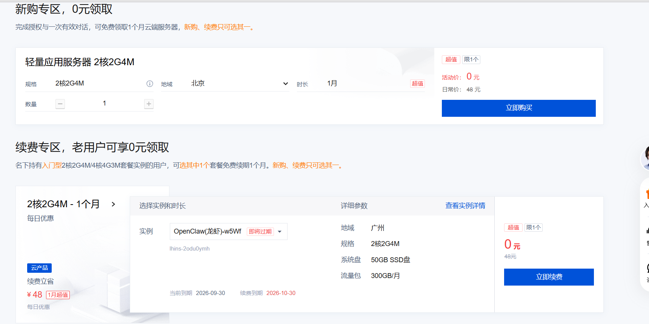The image size is (649, 324).
Task: Click the renewal expiry date 2026-10-30
Action: click(281, 293)
